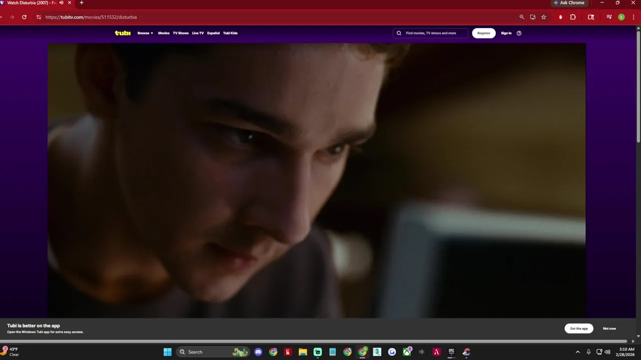Open Notepad from the taskbar
Image resolution: width=641 pixels, height=360 pixels.
333,352
